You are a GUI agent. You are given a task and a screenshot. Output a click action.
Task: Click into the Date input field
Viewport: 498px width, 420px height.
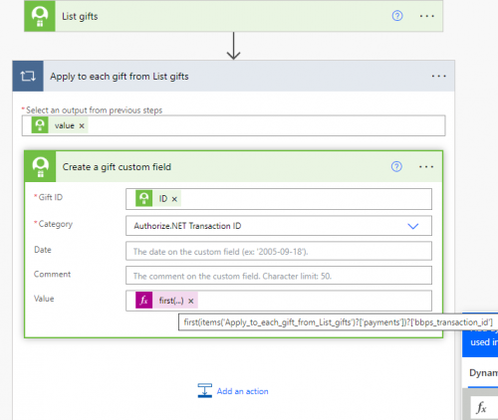coord(279,251)
